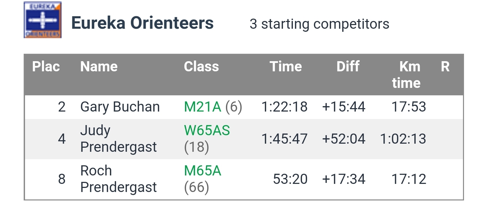
Task: Click the Eureka Orienteers club logo
Action: pos(43,20)
